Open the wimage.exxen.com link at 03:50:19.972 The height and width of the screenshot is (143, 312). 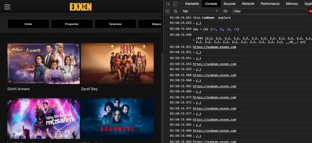(215, 97)
